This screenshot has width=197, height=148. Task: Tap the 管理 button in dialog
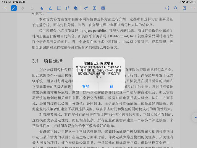point(85,86)
